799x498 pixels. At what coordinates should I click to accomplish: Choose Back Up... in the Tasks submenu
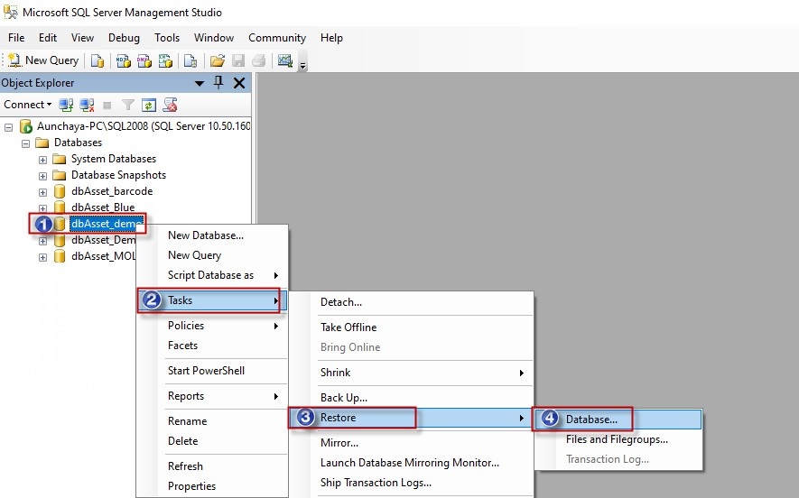pos(411,398)
